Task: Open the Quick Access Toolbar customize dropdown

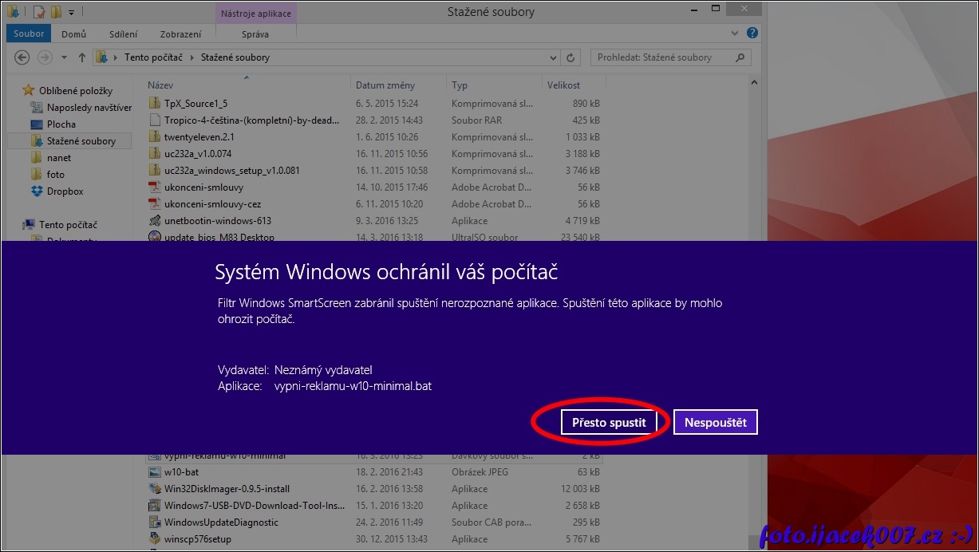Action: [x=71, y=12]
